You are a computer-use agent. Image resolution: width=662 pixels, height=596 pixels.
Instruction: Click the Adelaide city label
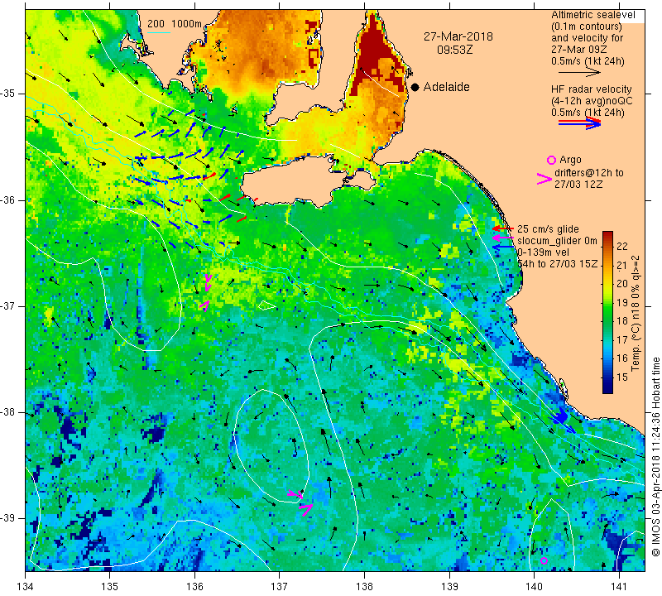(446, 87)
